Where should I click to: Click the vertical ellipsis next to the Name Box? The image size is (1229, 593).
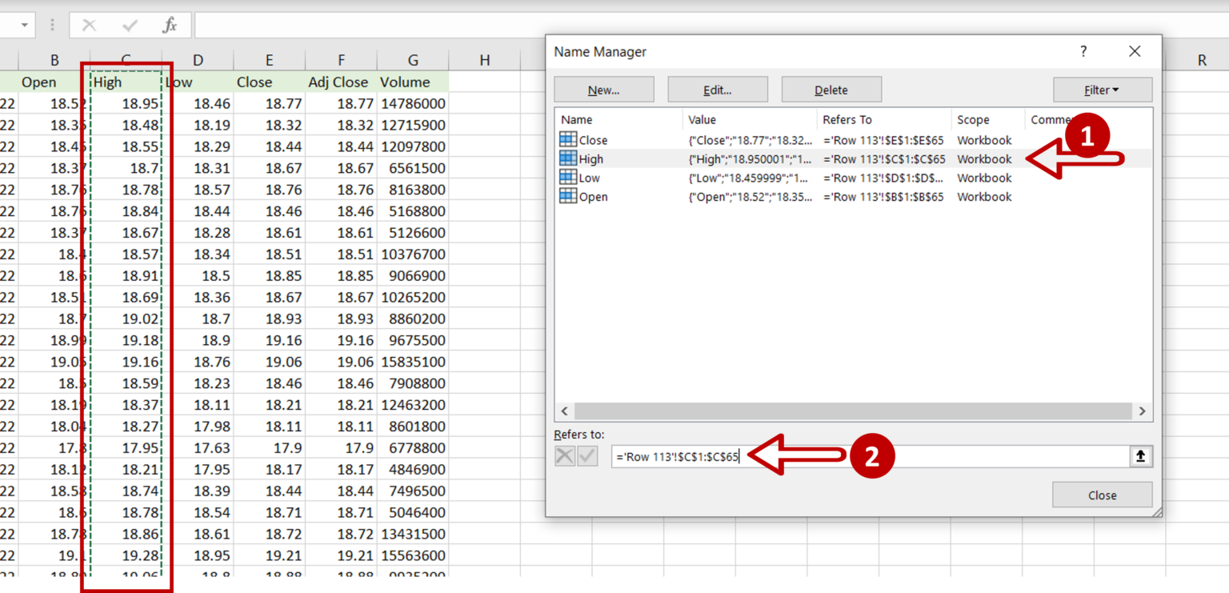point(51,24)
